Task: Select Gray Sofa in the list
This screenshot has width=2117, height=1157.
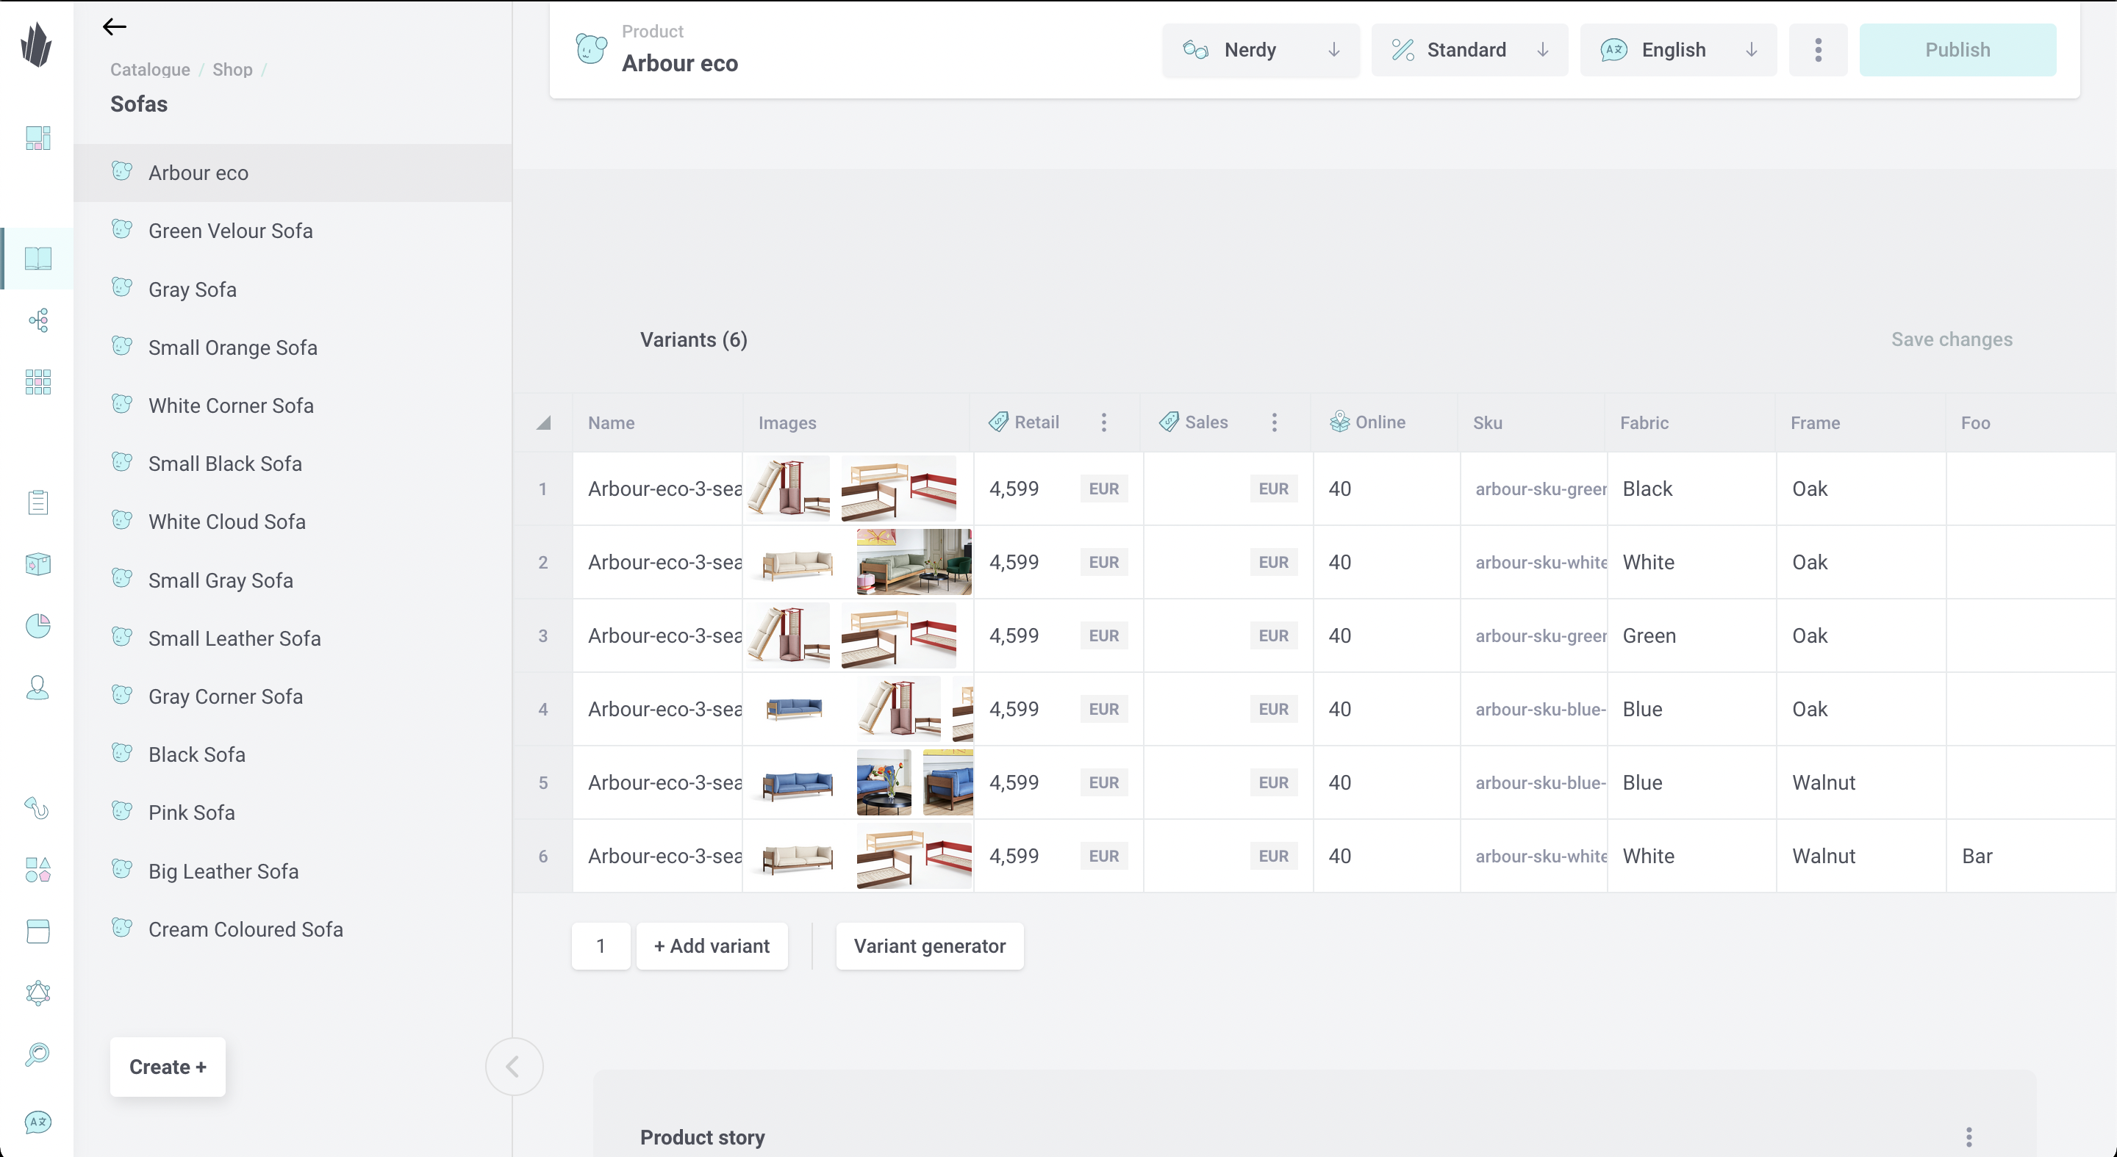Action: (293, 289)
